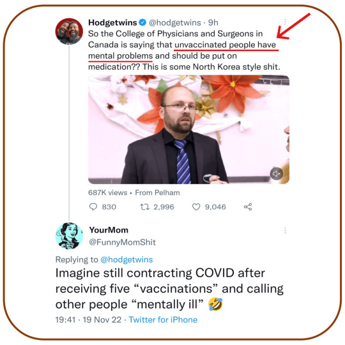The height and width of the screenshot is (345, 345).
Task: Click the From Pelham video source
Action: click(x=157, y=193)
